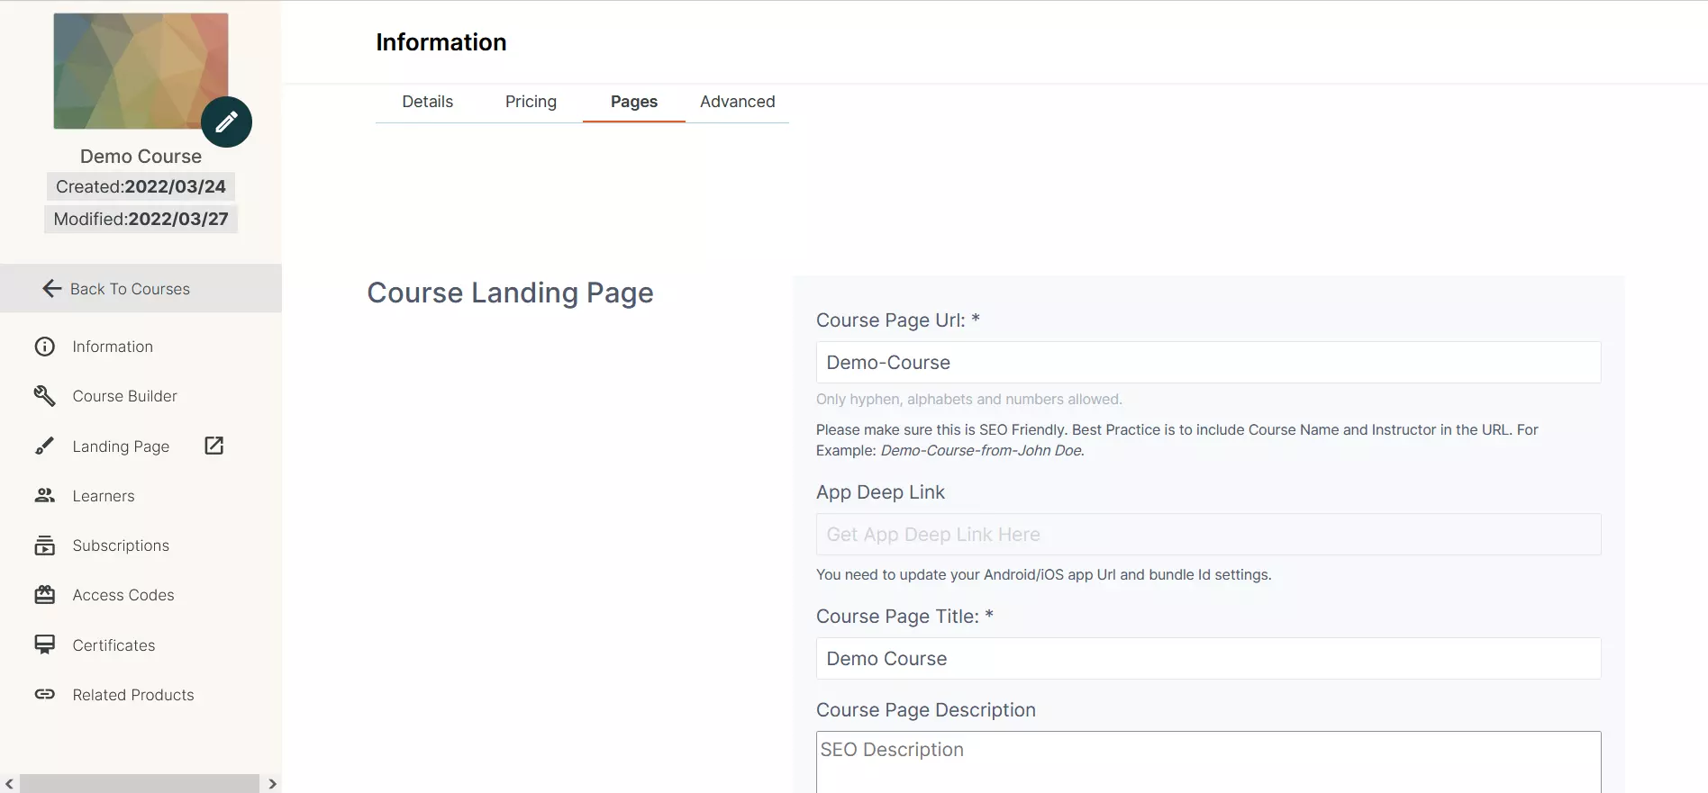
Task: Click the Created:2022/03/24 date label
Action: coord(141,186)
